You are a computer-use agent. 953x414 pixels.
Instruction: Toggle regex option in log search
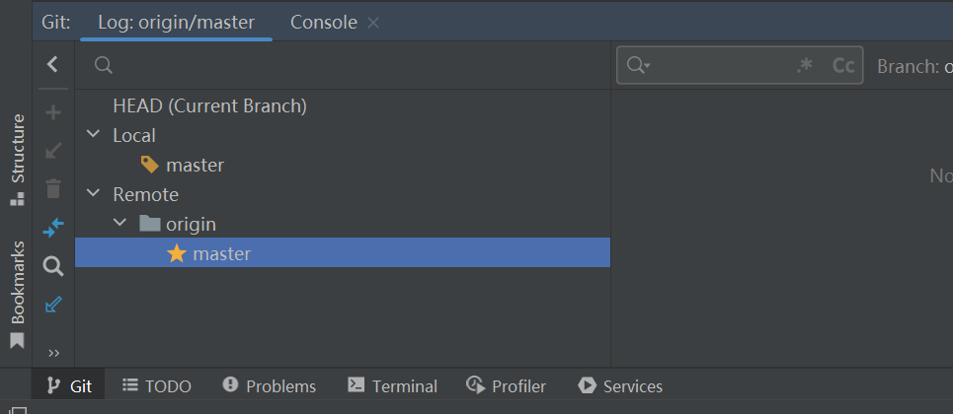805,65
